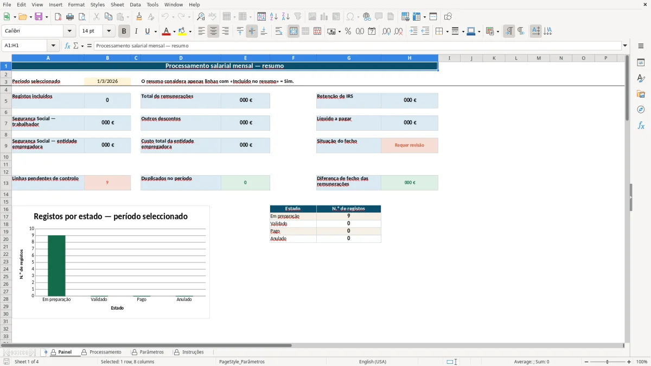Open the Function Wizard fx icon
Viewport: 651px width, 366px height.
coord(67,46)
